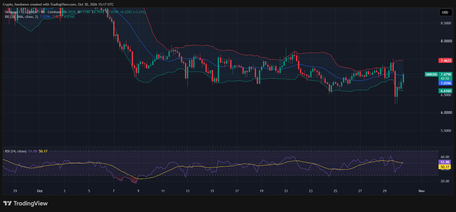
Task: Click date 25 on the time axis
Action: point(335,191)
